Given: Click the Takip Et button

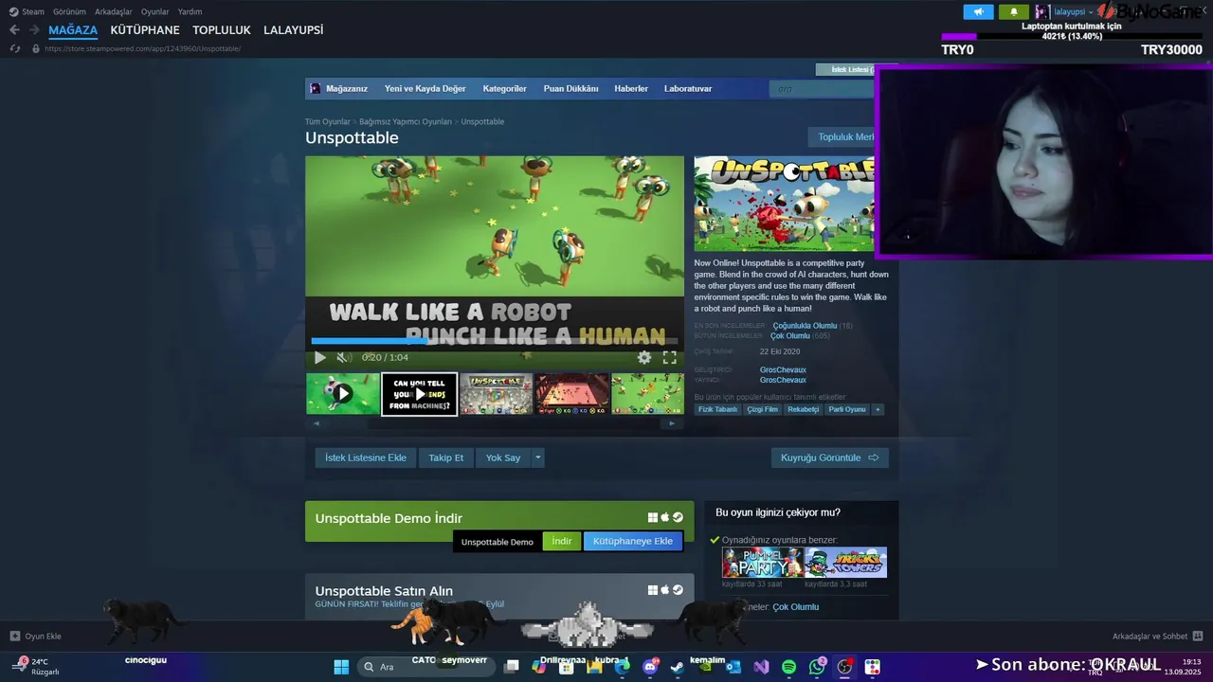Looking at the screenshot, I should (x=445, y=458).
